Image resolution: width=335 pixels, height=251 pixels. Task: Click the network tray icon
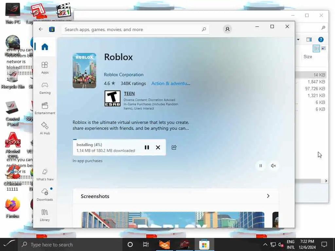tap(273, 244)
